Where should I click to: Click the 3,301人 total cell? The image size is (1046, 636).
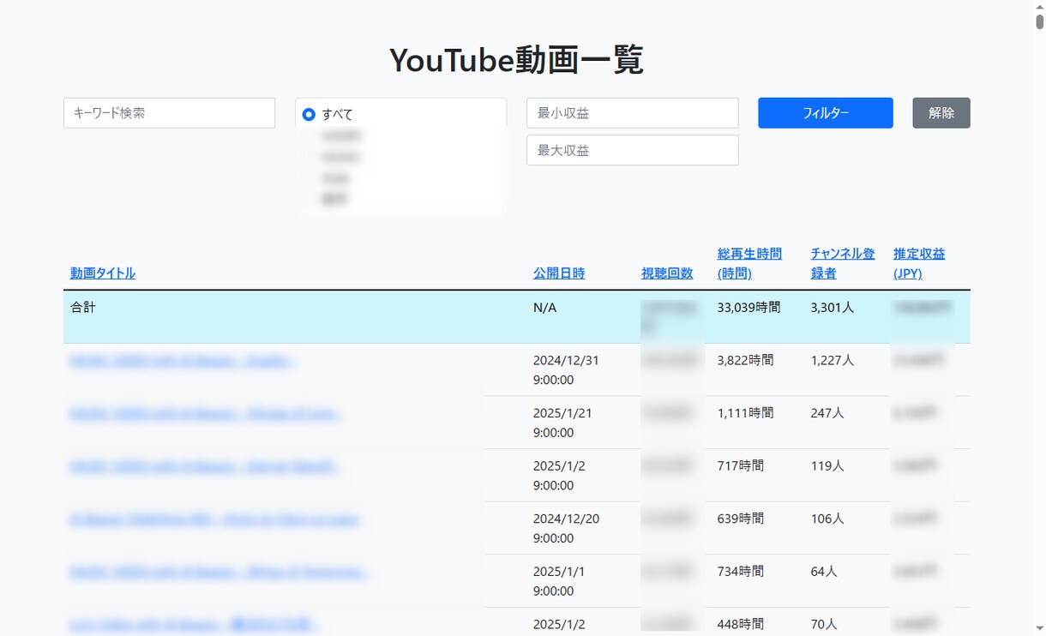click(x=832, y=307)
